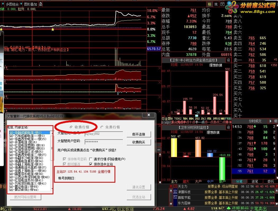
Task: Click the 大户 orange bar in the chart
Action: point(198,148)
